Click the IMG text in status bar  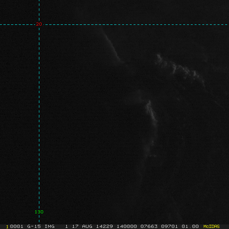point(50,226)
